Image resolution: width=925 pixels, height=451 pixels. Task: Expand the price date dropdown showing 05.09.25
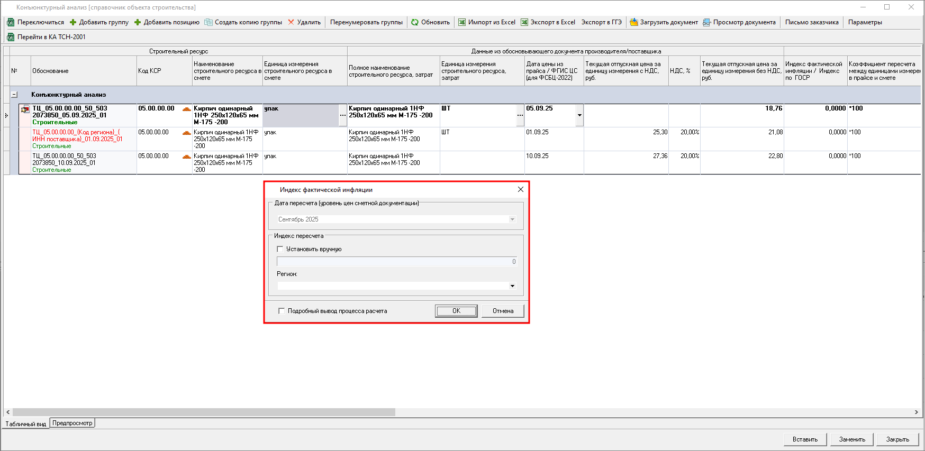[x=579, y=115]
